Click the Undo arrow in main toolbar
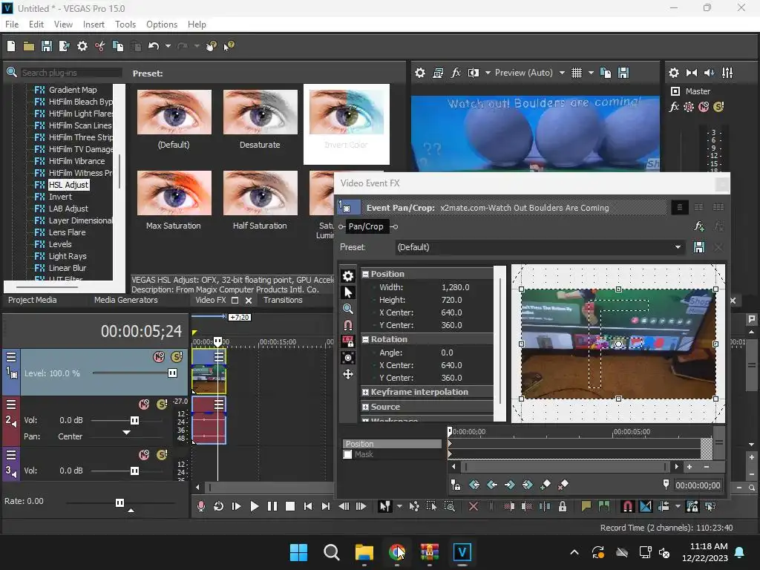Image resolution: width=760 pixels, height=570 pixels. 153,46
